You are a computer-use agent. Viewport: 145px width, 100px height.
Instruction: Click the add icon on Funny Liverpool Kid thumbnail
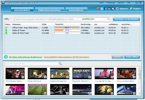(x=134, y=77)
